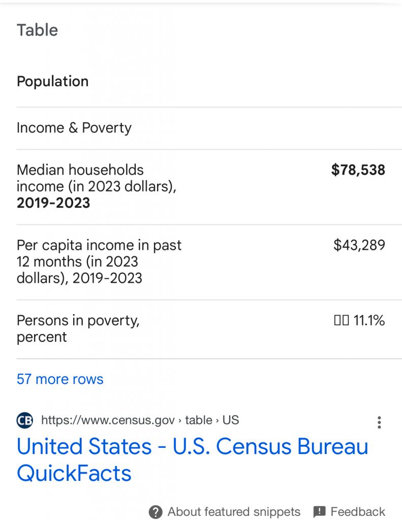
Task: Click the Feedback exclamation icon
Action: click(319, 511)
